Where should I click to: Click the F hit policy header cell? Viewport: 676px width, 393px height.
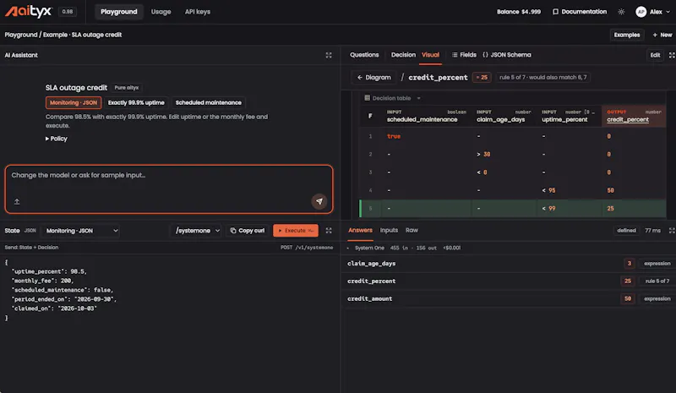(370, 116)
